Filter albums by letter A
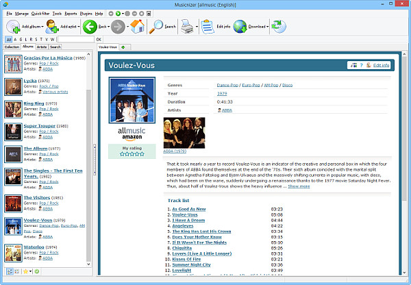The image size is (411, 285). [15, 40]
